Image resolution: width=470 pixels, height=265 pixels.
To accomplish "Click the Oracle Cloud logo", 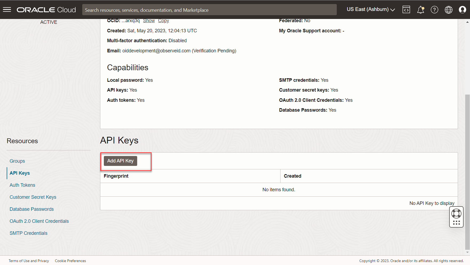I will (x=46, y=10).
